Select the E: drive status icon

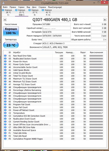point(29,10)
